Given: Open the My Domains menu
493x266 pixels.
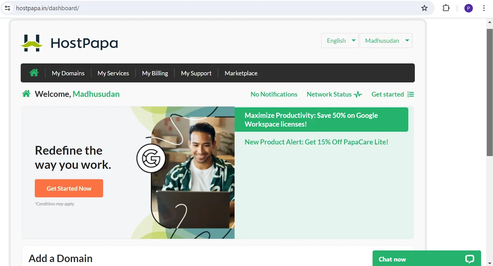Looking at the screenshot, I should point(68,73).
